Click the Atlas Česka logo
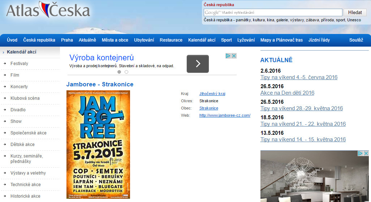This screenshot has width=371, height=202. [48, 10]
